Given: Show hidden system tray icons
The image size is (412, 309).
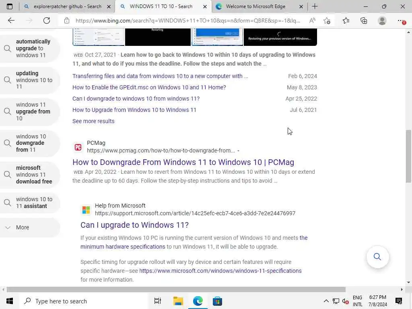Looking at the screenshot, I should coord(326,301).
